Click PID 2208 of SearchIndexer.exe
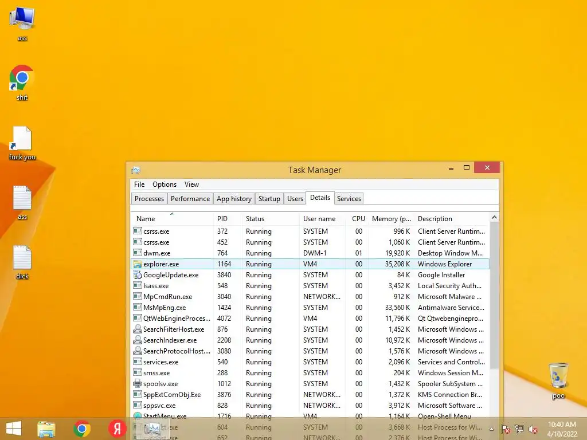The width and height of the screenshot is (587, 440). (x=224, y=340)
